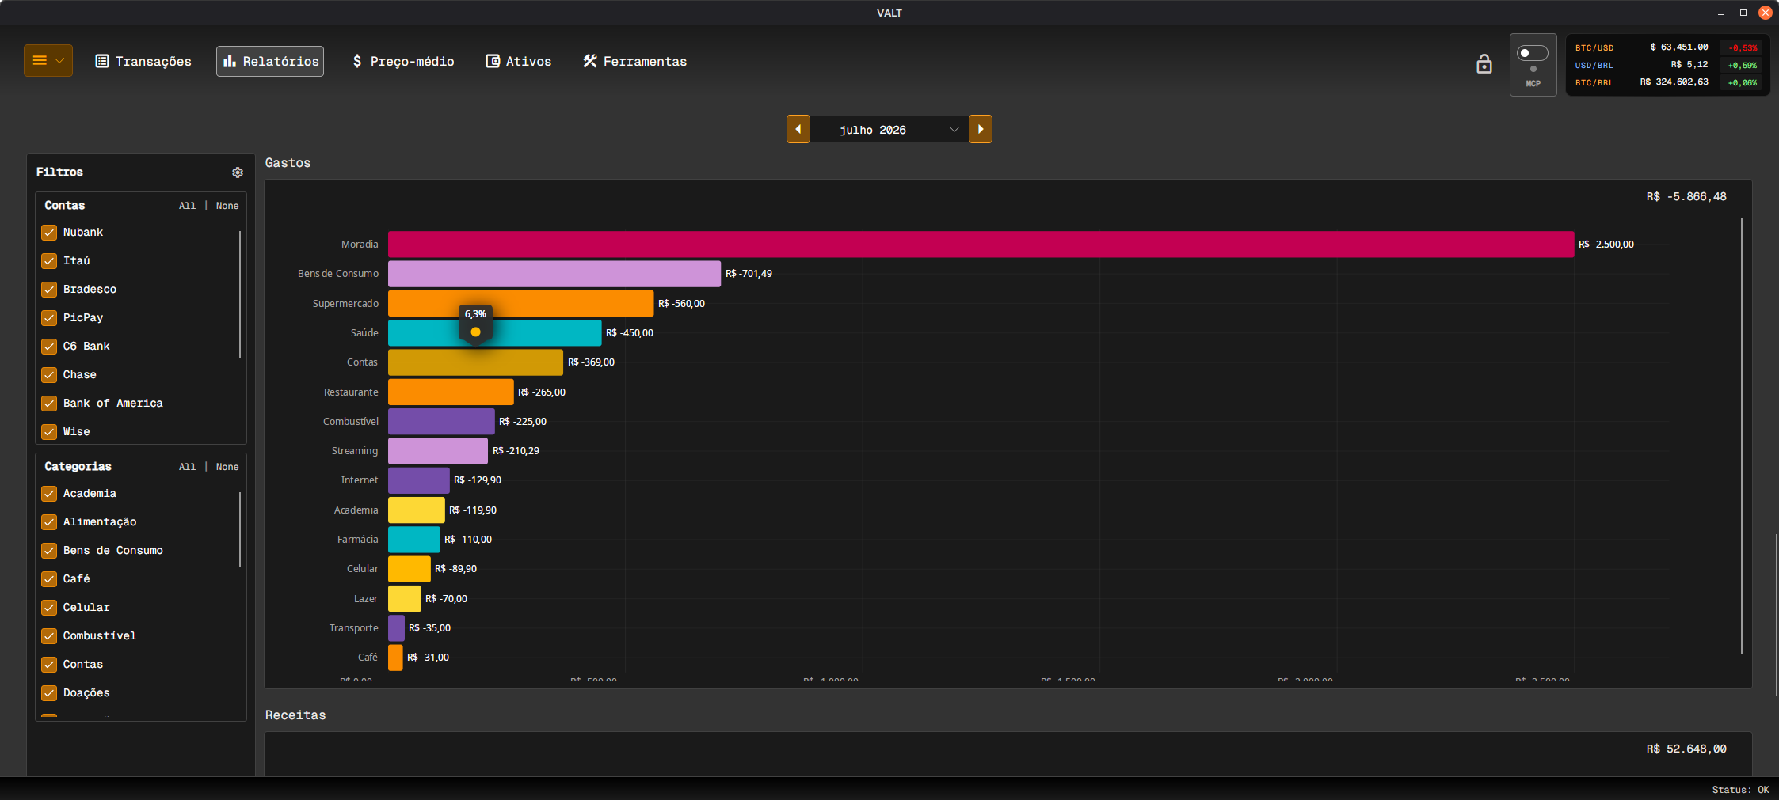Click the Gastos total R$ -5.866,48
The width and height of the screenshot is (1779, 800).
[1686, 197]
